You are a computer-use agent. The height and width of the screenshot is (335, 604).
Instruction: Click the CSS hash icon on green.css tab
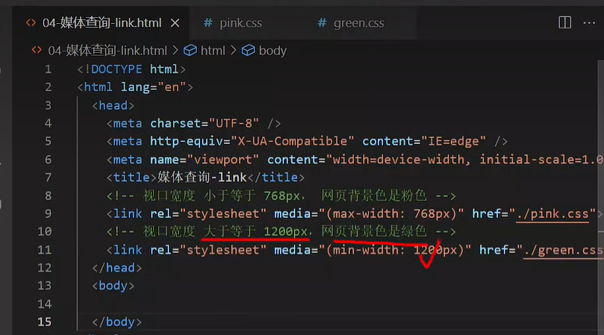pos(322,23)
